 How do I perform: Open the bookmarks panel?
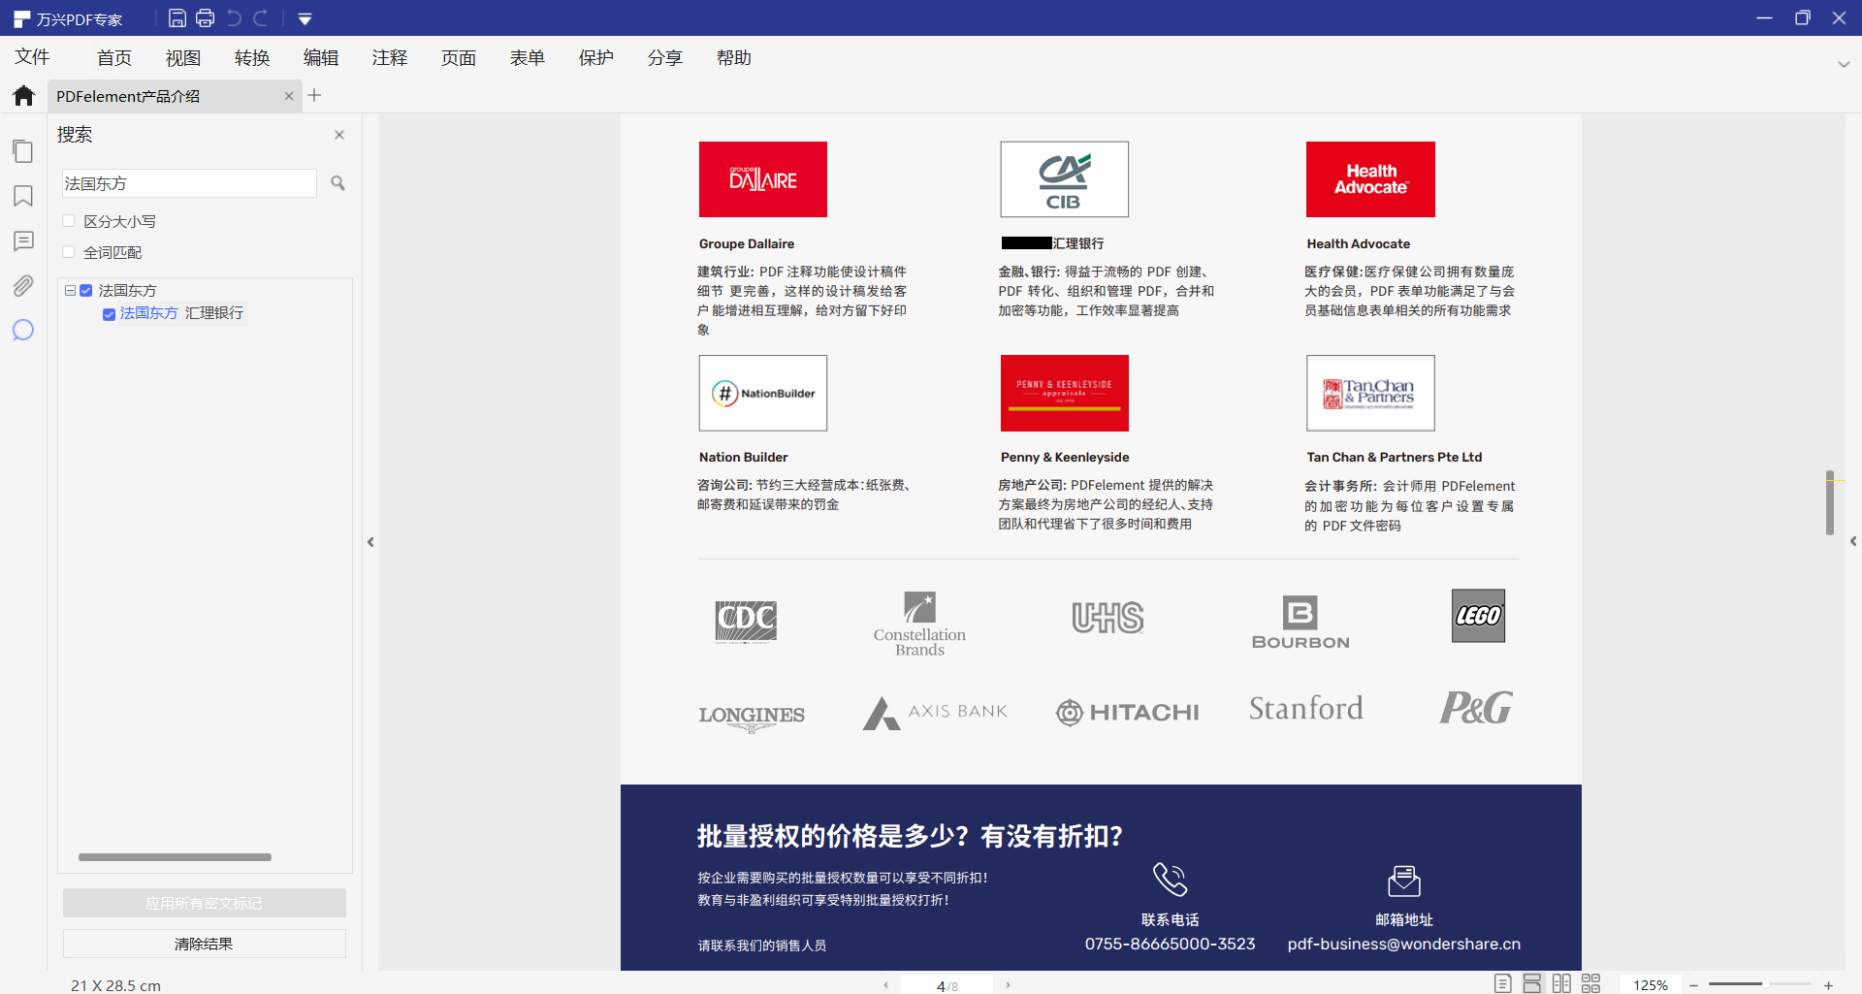[23, 196]
